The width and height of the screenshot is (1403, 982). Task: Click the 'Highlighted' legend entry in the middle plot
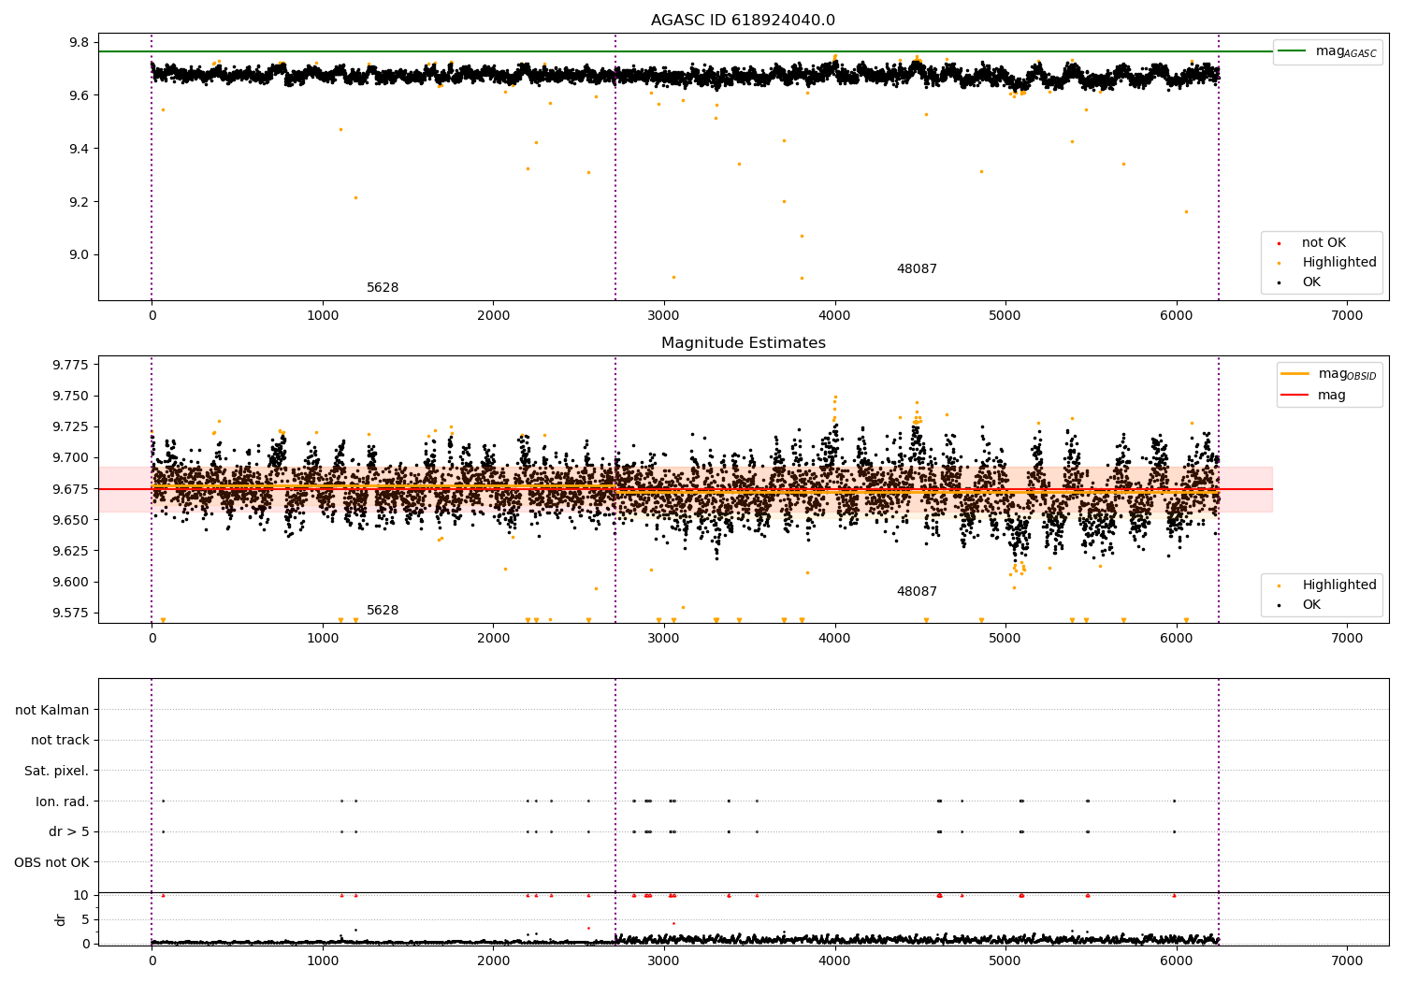1338,585
